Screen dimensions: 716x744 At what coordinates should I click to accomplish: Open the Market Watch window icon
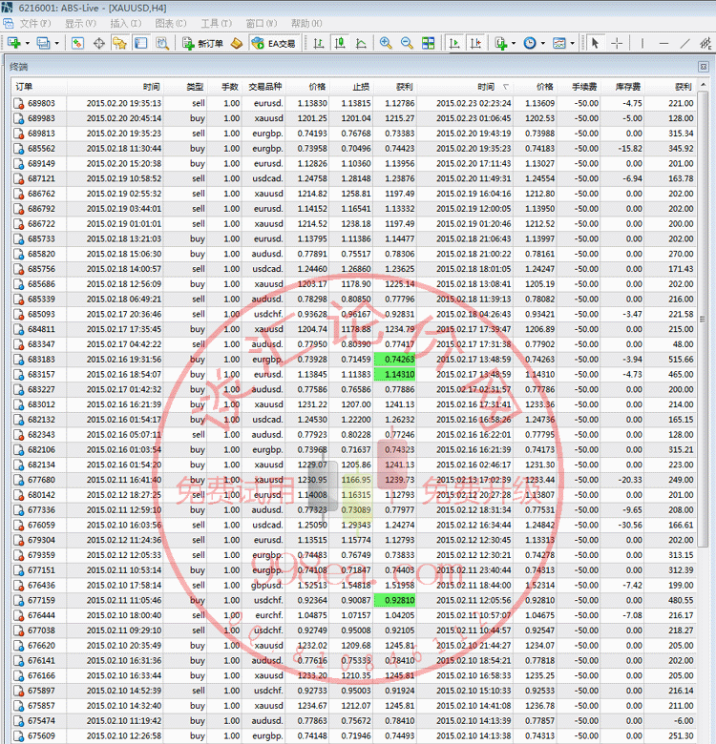point(77,43)
